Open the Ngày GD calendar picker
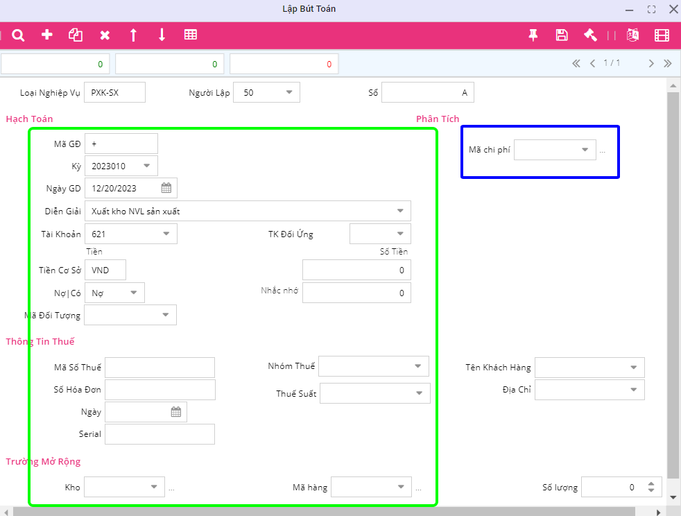681x516 pixels. point(166,188)
